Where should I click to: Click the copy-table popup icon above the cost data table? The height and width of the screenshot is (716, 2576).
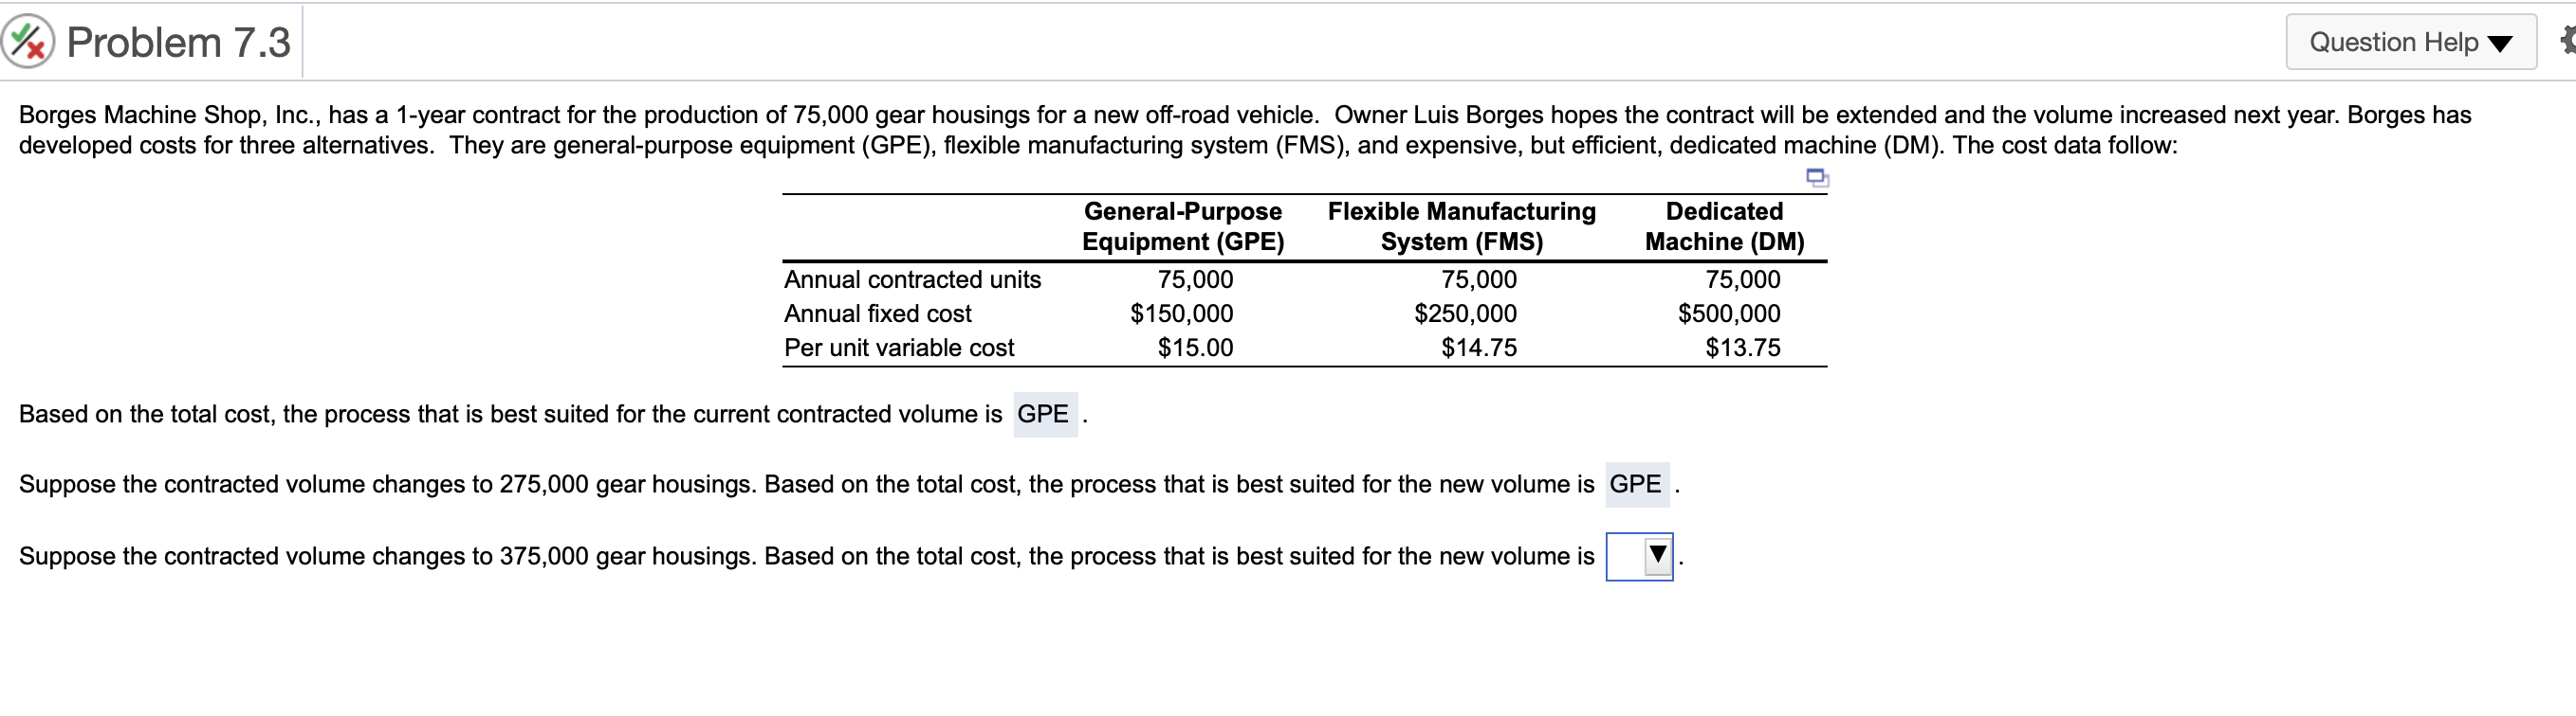[1817, 179]
